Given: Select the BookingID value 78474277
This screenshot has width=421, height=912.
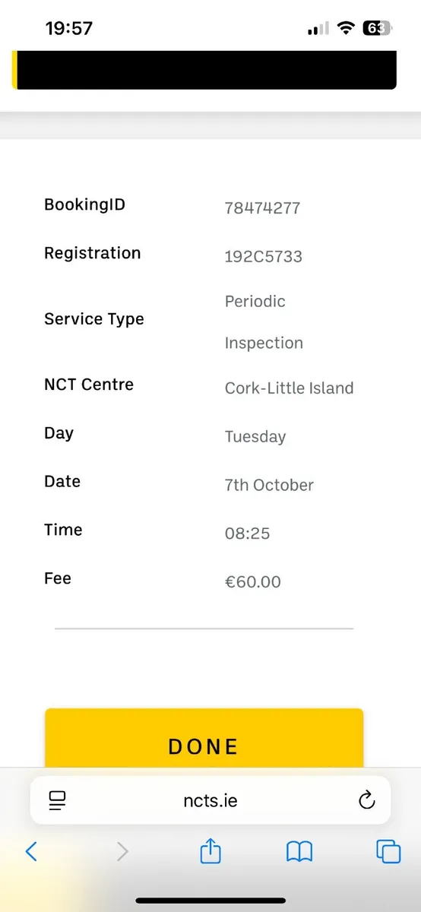Looking at the screenshot, I should click(262, 208).
